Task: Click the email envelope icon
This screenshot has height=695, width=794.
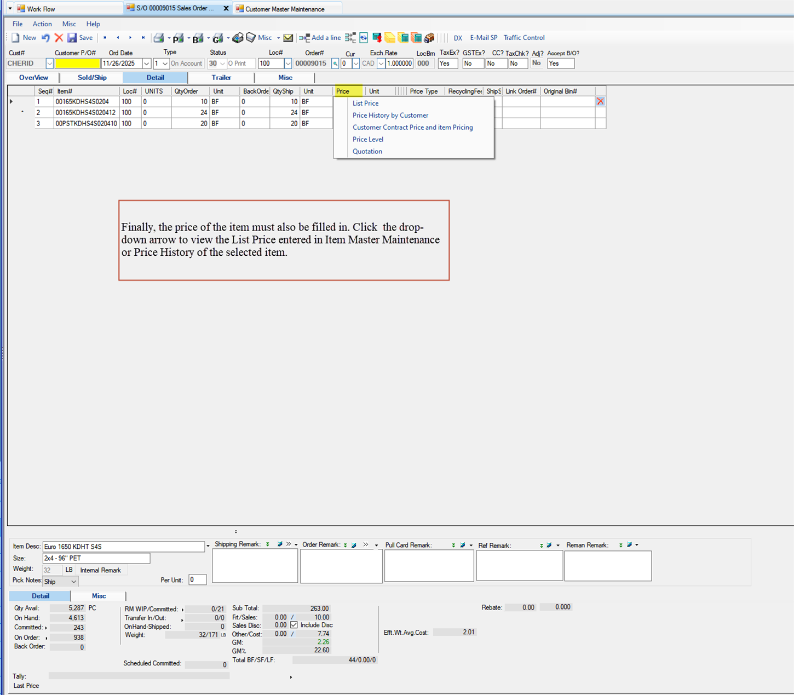Action: (x=288, y=37)
